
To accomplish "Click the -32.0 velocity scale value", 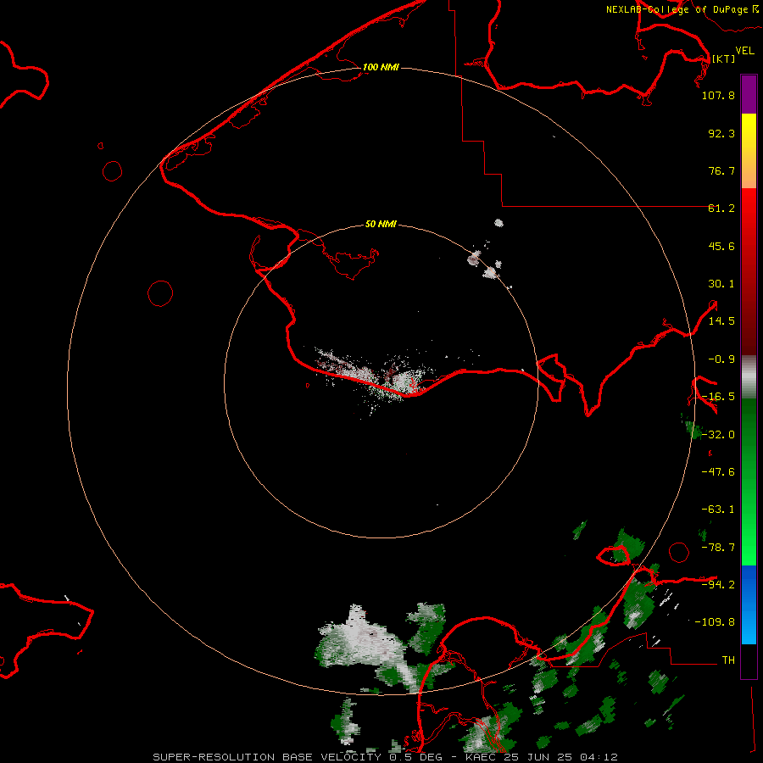I will [x=718, y=435].
